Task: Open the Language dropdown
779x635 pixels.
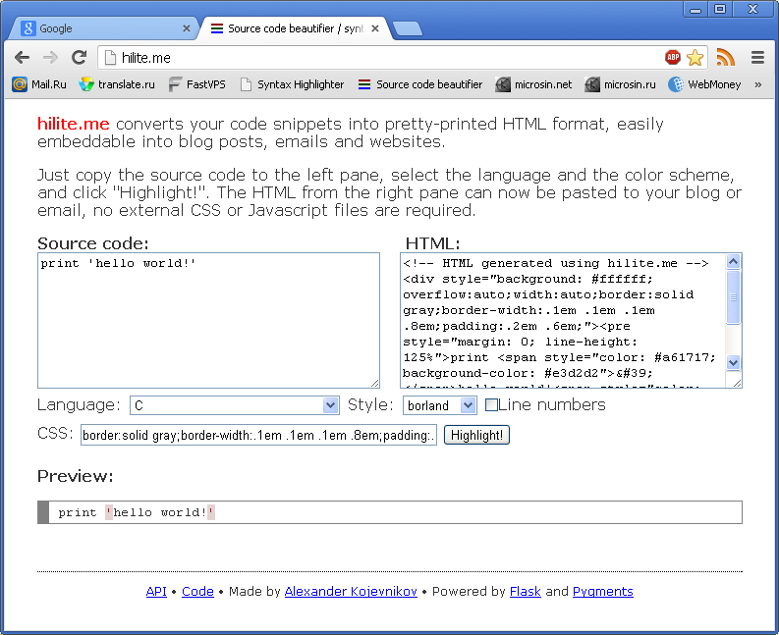Action: [235, 405]
